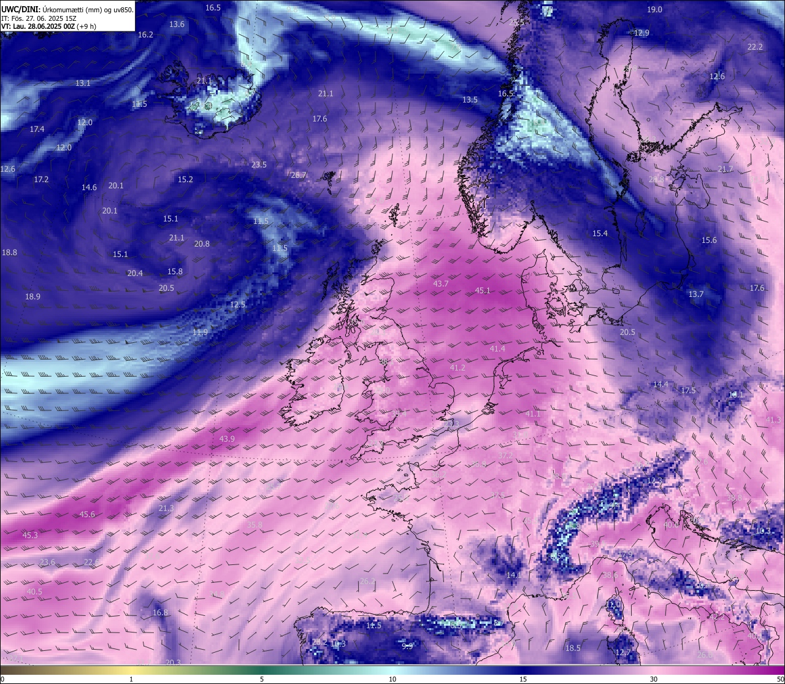The height and width of the screenshot is (684, 785).
Task: Click the scale tick label 50
Action: [x=780, y=679]
